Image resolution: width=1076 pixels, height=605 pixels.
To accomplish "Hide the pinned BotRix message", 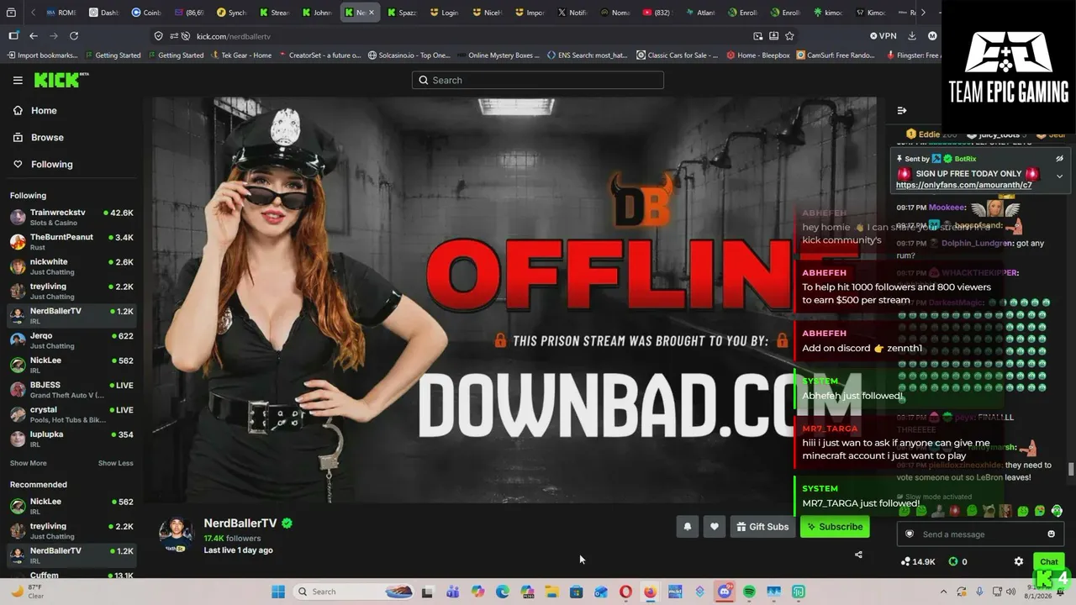I will coord(1059,159).
